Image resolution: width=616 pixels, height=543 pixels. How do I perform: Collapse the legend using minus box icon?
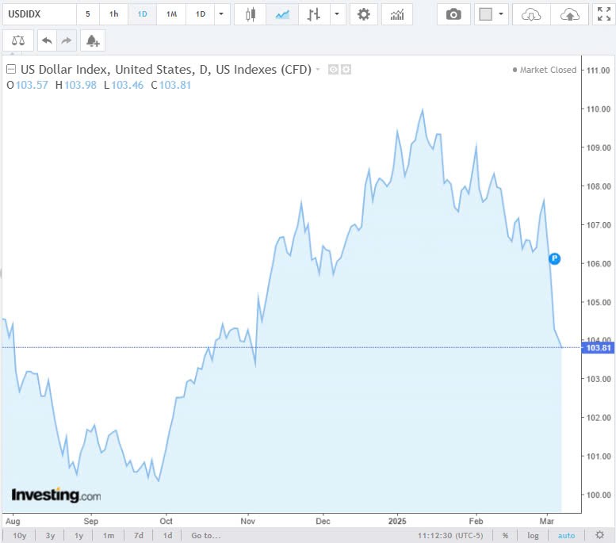(x=11, y=70)
